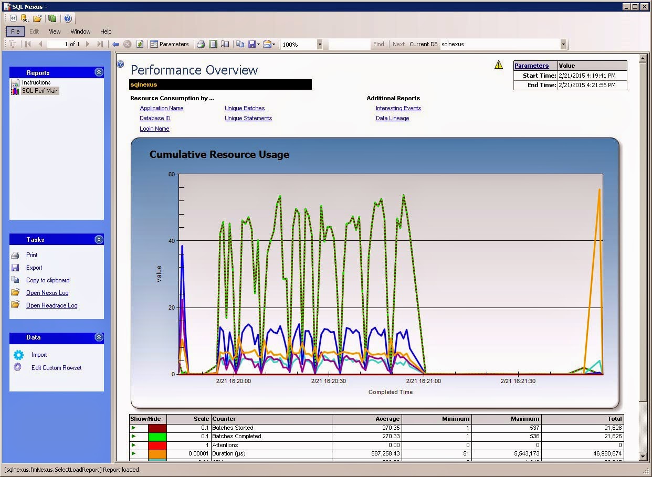652x477 pixels.
Task: Click the orange Duration color swatch
Action: coord(157,453)
